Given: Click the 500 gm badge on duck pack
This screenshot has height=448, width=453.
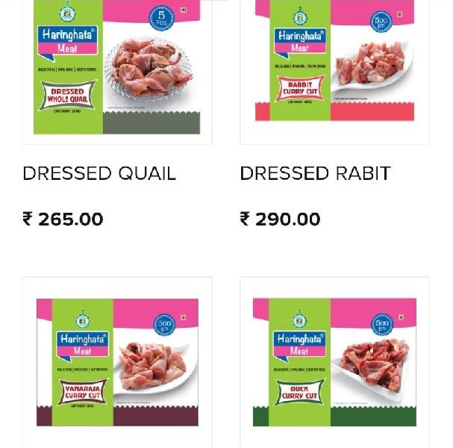Looking at the screenshot, I should point(382,324).
